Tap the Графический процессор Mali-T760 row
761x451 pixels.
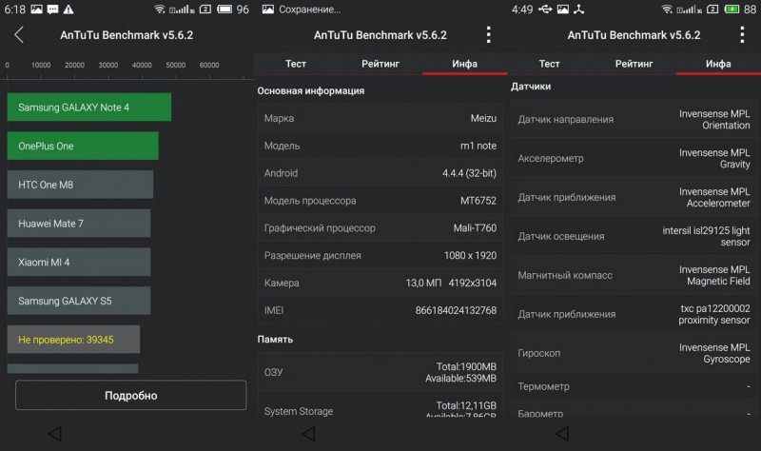[380, 228]
